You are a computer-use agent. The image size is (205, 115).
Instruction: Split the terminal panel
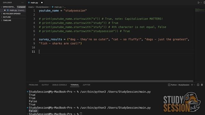198,85
